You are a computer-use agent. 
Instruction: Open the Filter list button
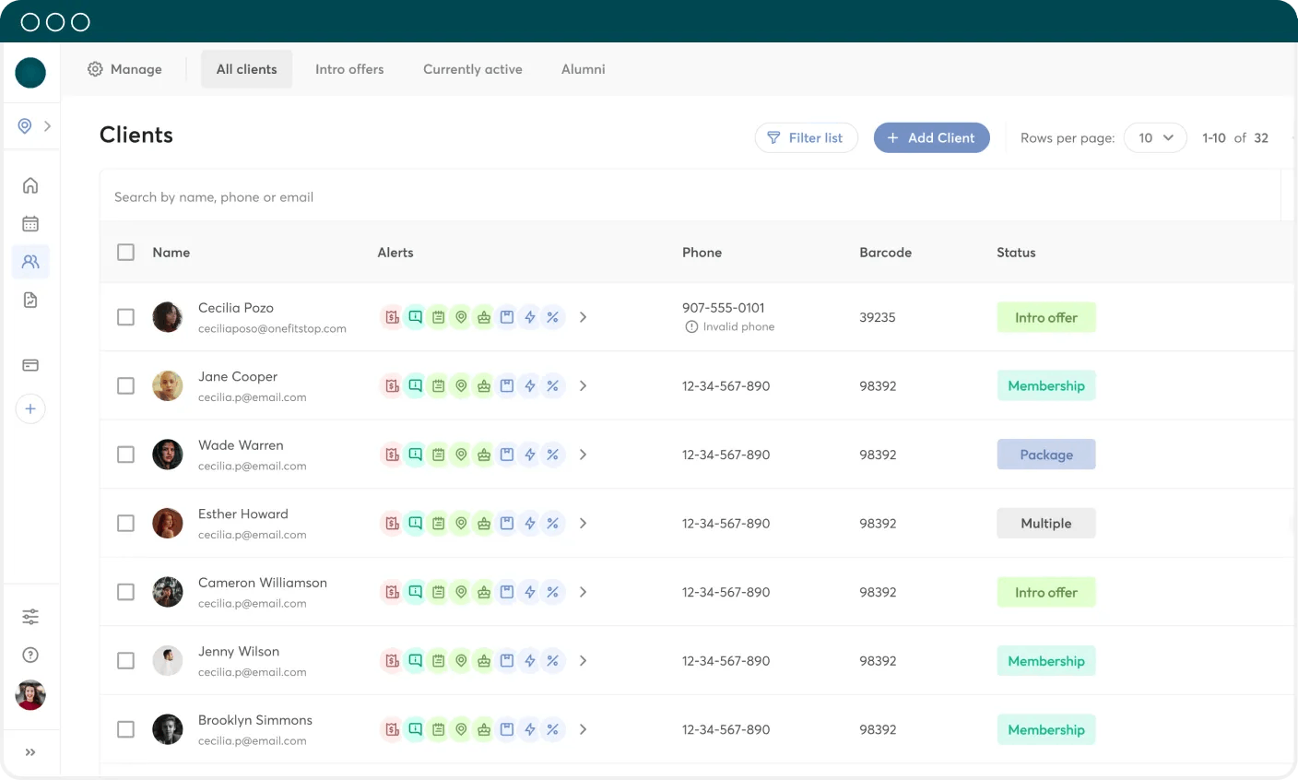pos(806,138)
